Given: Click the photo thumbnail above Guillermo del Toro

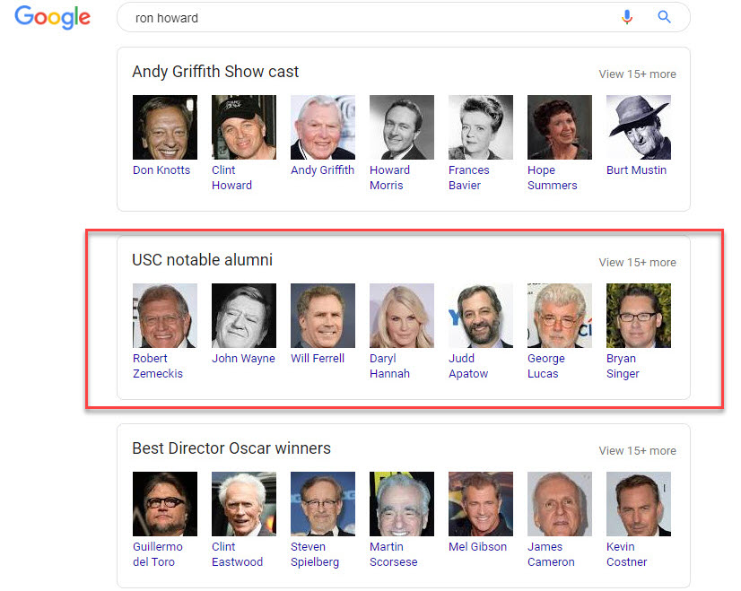Looking at the screenshot, I should coord(165,504).
